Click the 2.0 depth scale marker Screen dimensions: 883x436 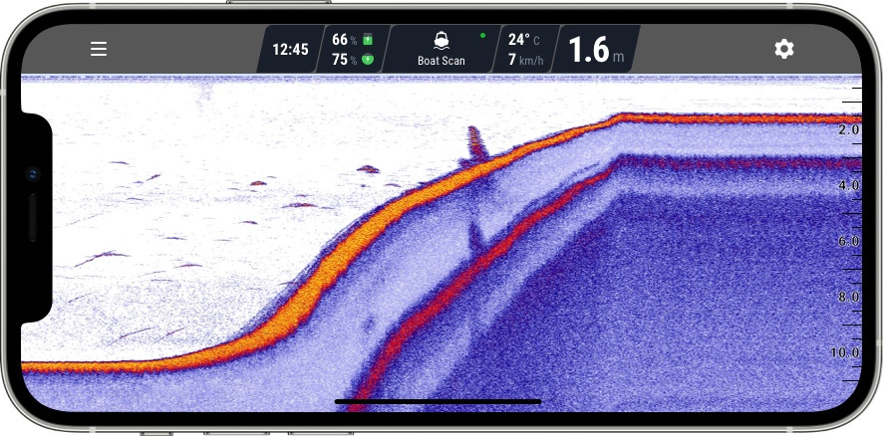tap(848, 130)
